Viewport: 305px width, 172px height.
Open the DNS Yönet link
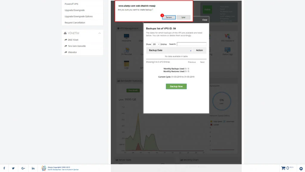coord(73,40)
